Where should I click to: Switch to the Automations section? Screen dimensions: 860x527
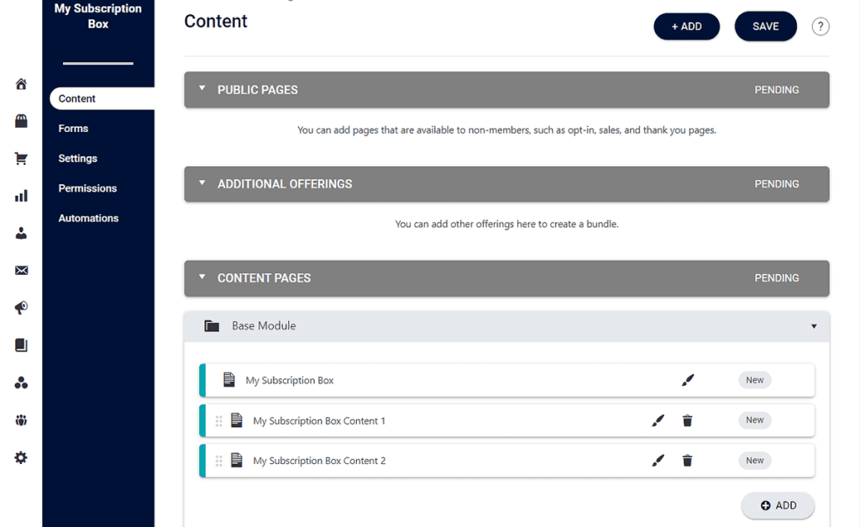click(88, 218)
